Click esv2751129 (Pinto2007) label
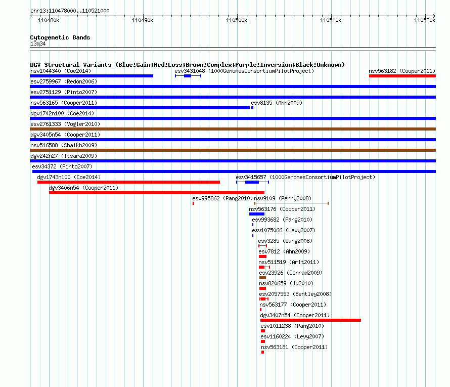 pos(64,92)
